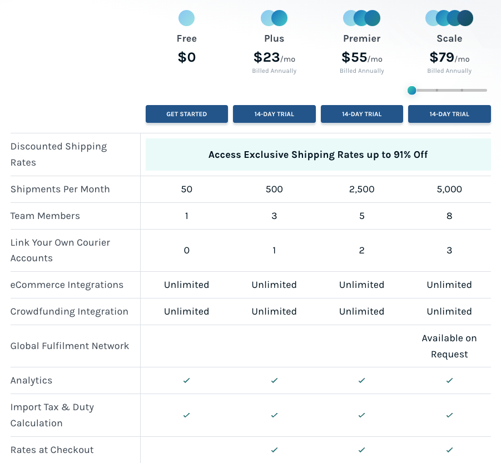The image size is (501, 463).
Task: Start the 14-day trial for Premier
Action: point(361,114)
